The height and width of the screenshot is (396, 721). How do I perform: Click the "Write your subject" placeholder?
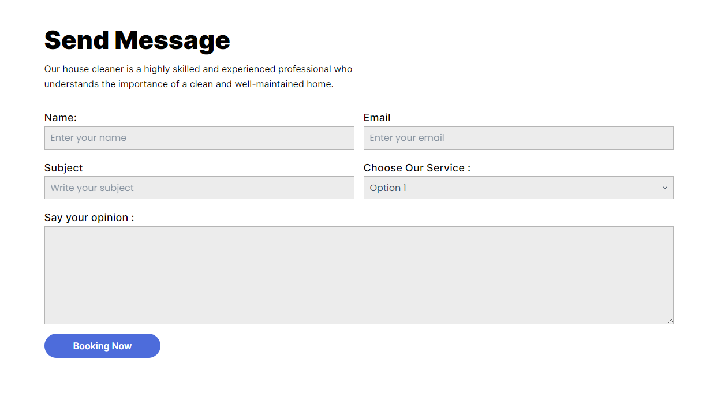click(x=92, y=188)
